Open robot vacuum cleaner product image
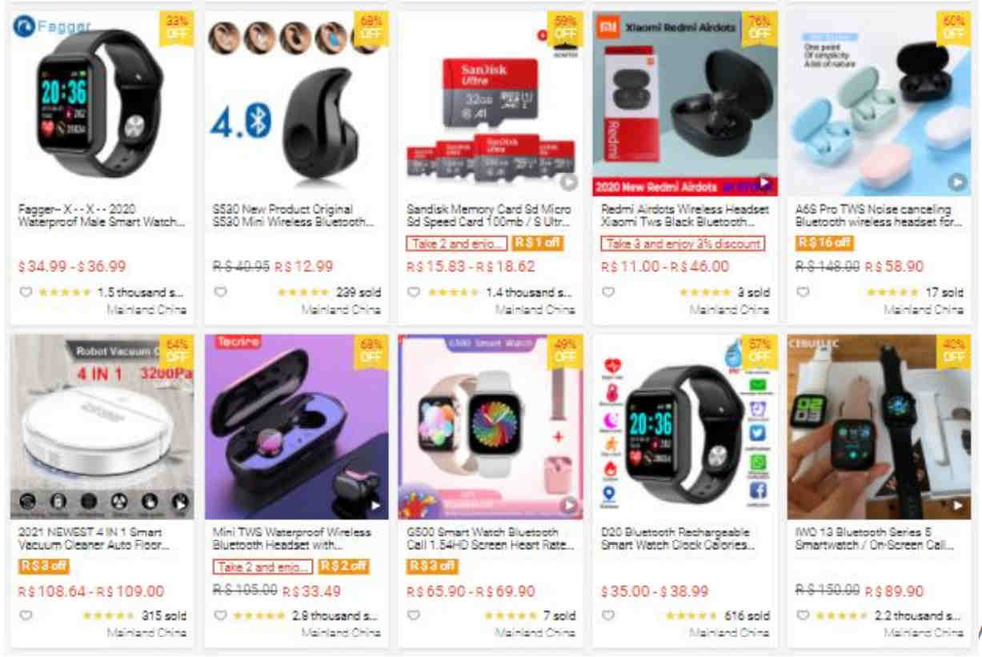Image resolution: width=982 pixels, height=657 pixels. coord(102,427)
